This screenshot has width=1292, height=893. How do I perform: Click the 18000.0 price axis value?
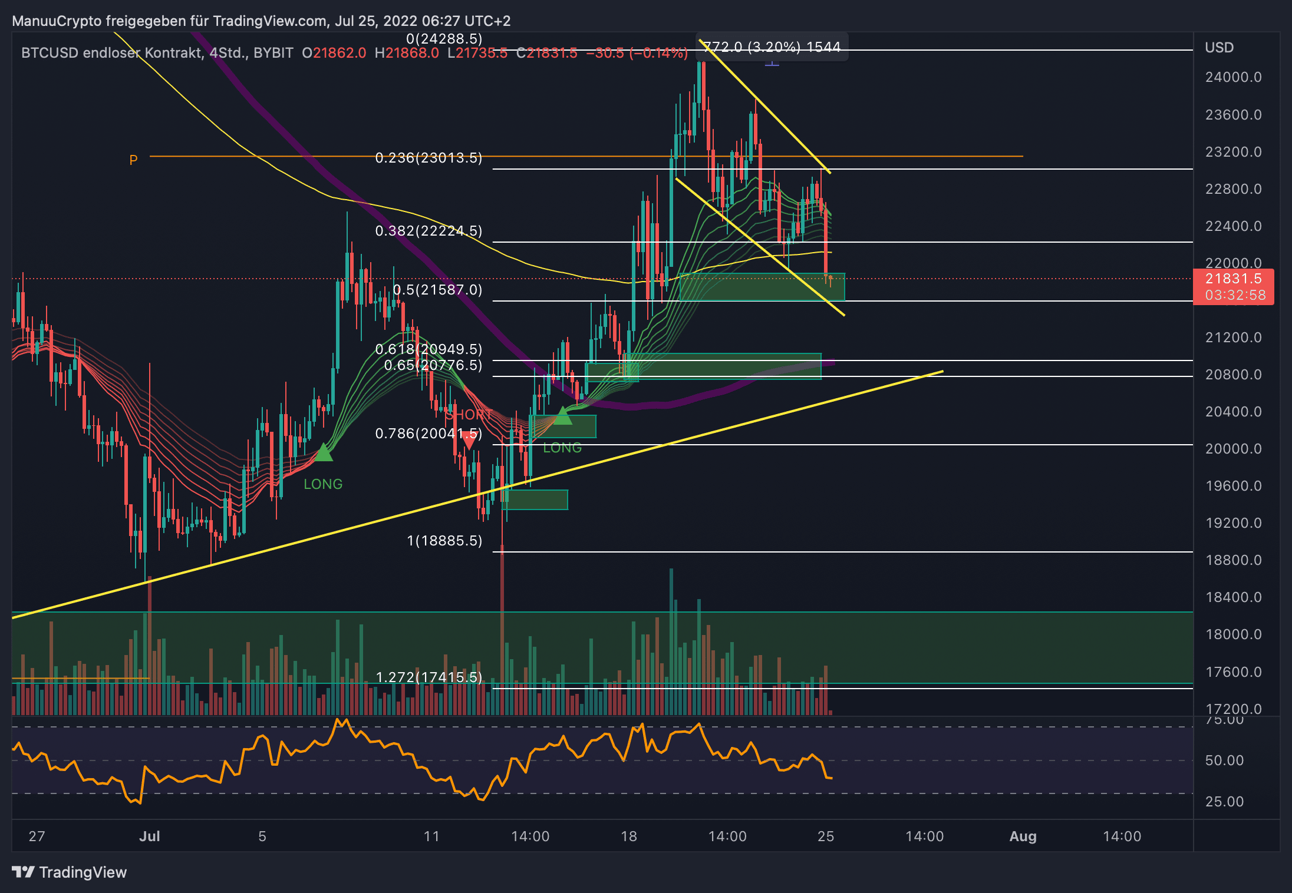[1233, 634]
